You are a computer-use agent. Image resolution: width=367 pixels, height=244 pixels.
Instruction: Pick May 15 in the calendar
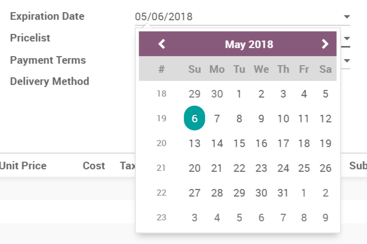239,143
